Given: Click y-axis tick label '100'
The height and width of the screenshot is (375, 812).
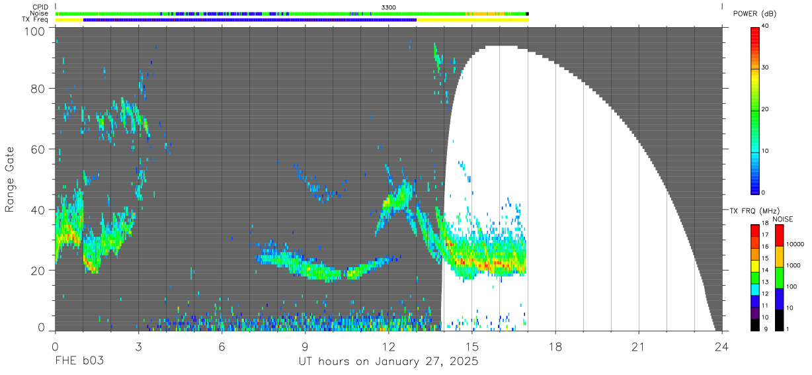Looking at the screenshot, I should (x=36, y=31).
